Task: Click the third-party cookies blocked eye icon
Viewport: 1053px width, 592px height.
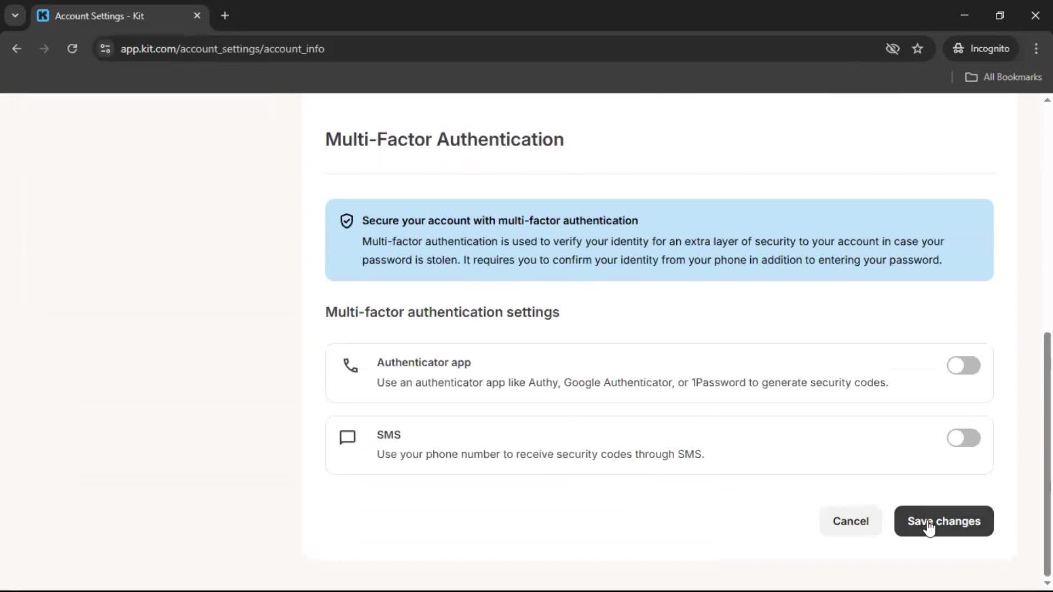Action: click(892, 49)
